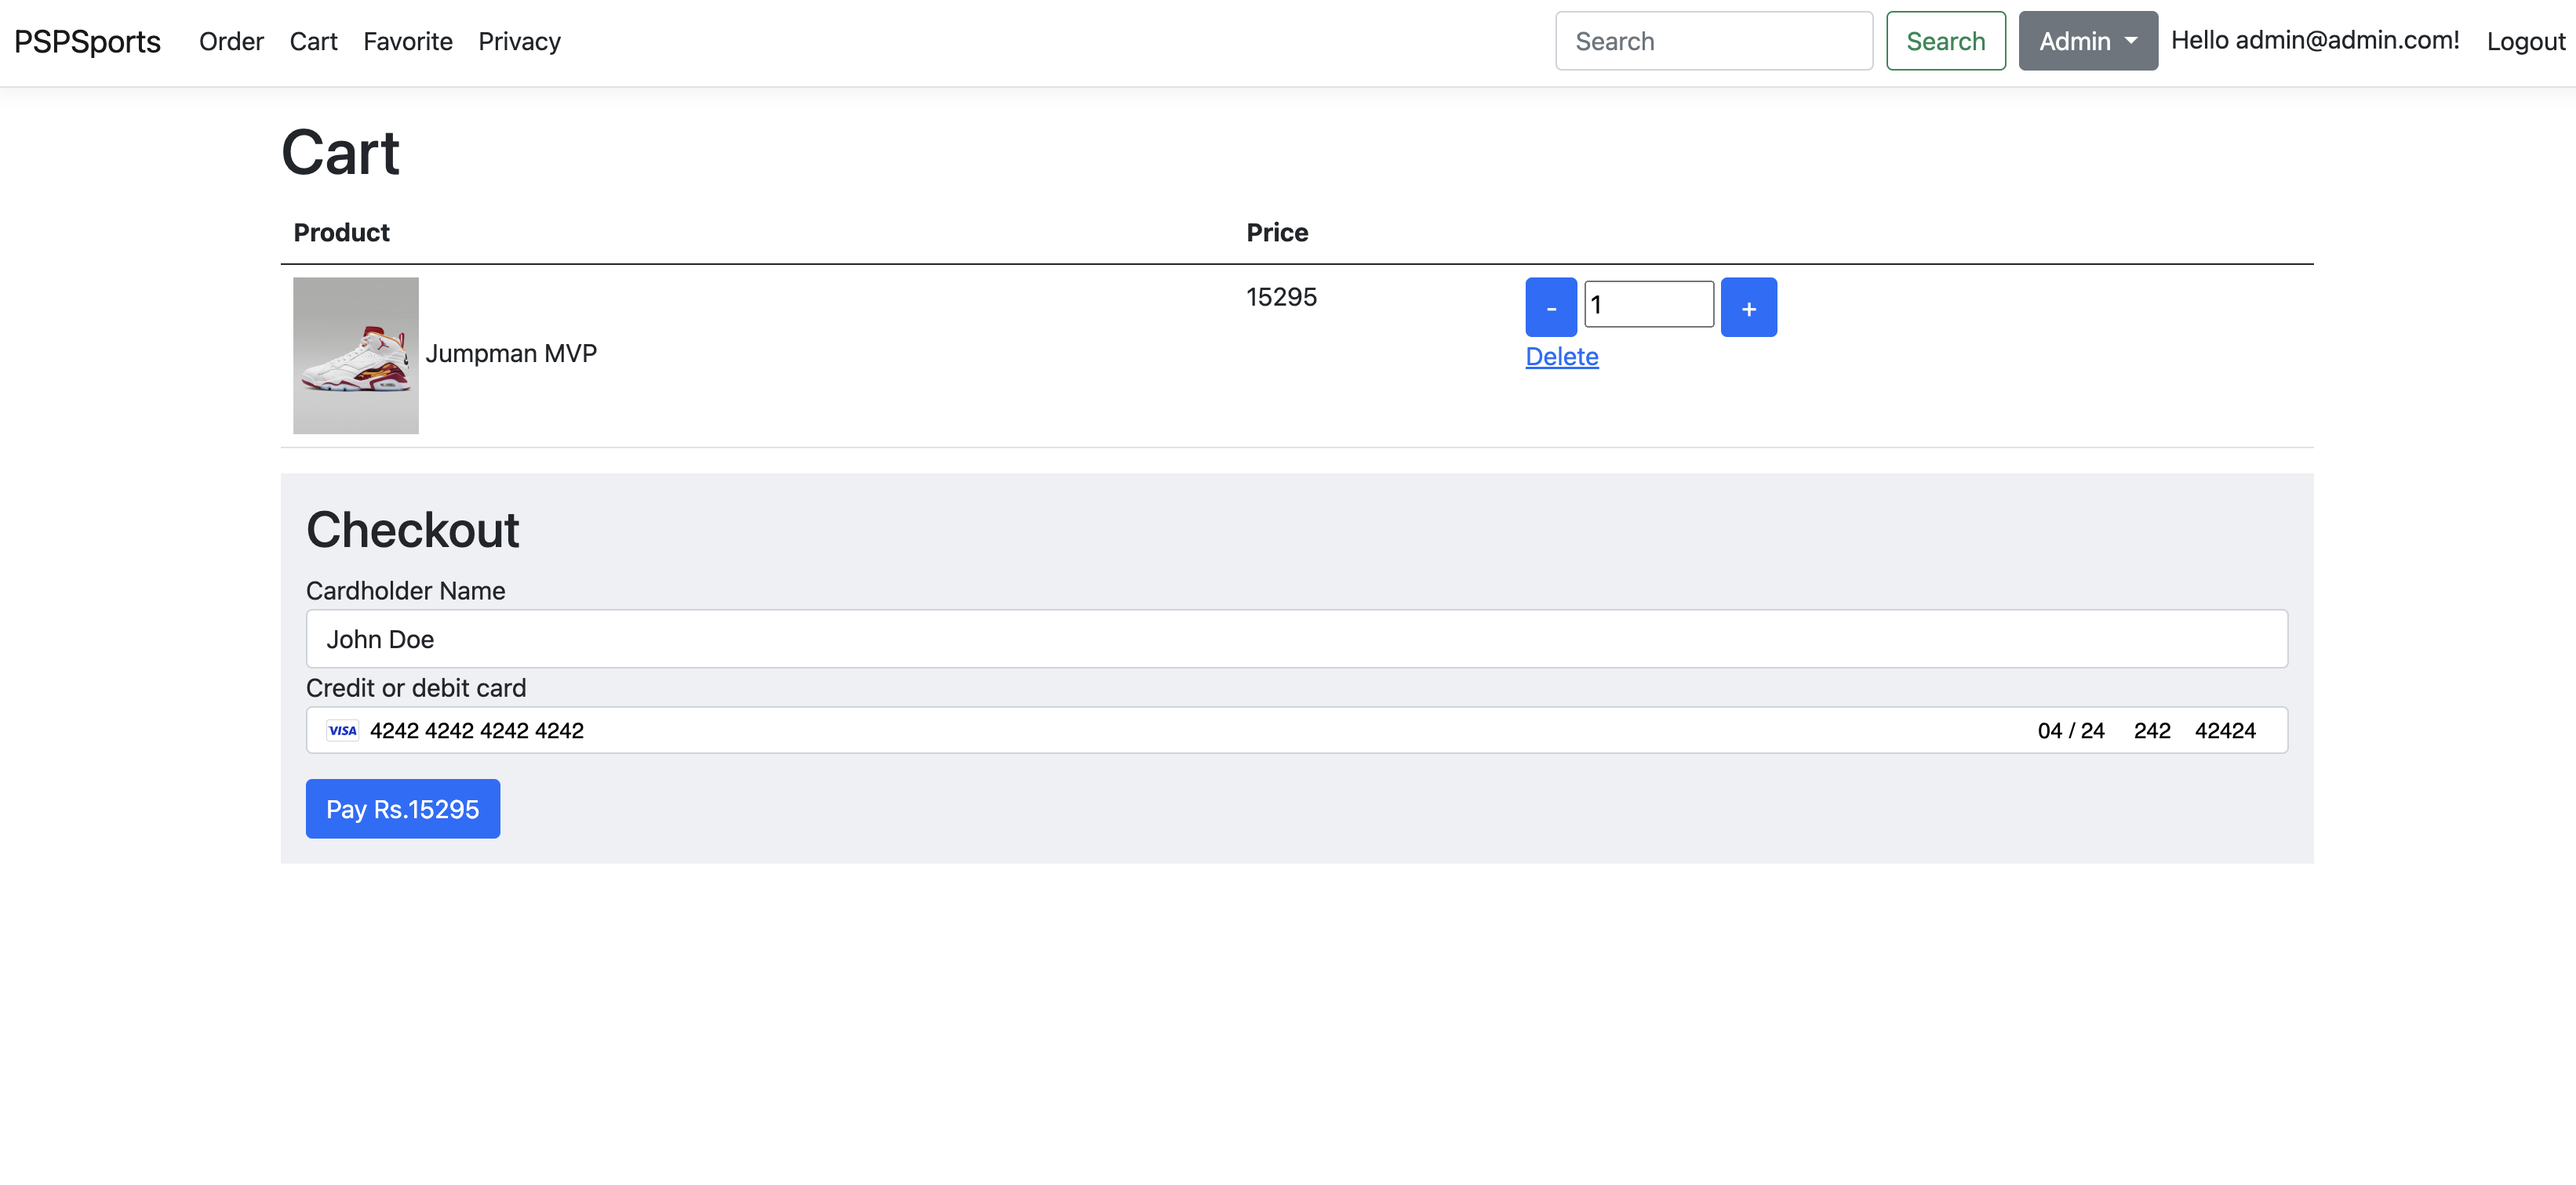Image resolution: width=2576 pixels, height=1185 pixels.
Task: Click Pay Rs.15295 checkout button
Action: 402,807
